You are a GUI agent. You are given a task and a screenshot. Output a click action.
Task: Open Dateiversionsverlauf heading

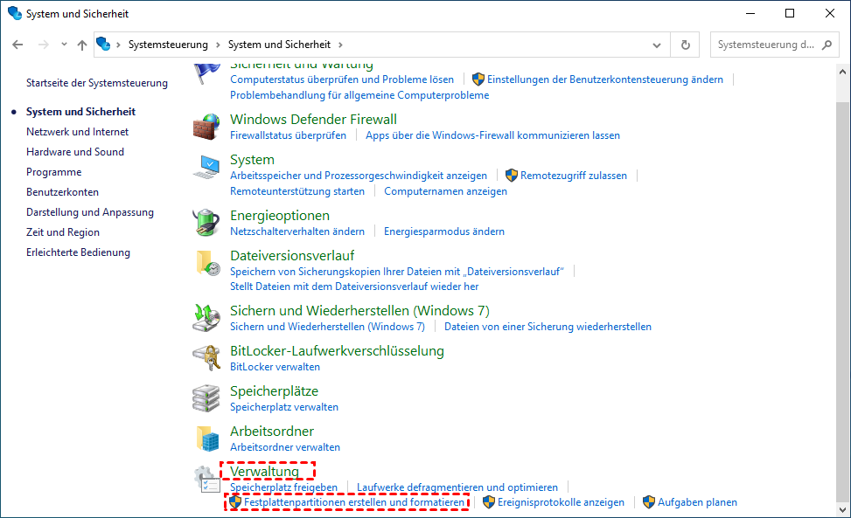coord(292,256)
